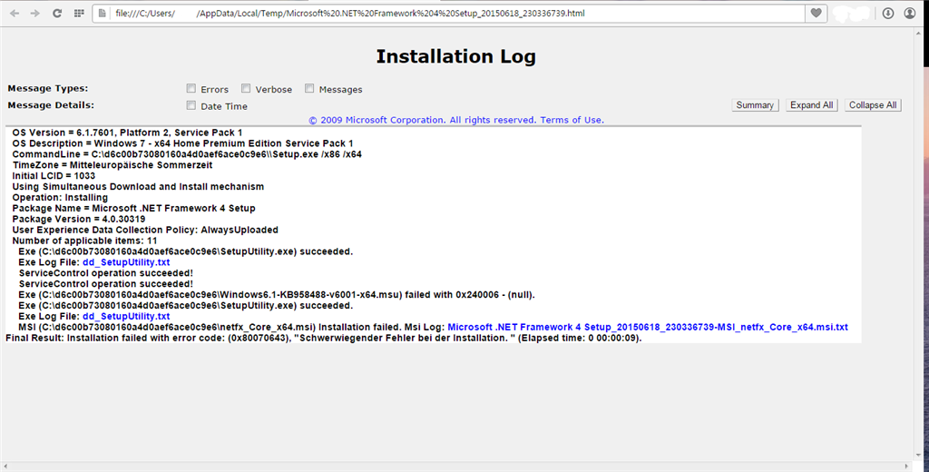
Task: Click the horizontal scrollbar left arrow
Action: [5, 466]
